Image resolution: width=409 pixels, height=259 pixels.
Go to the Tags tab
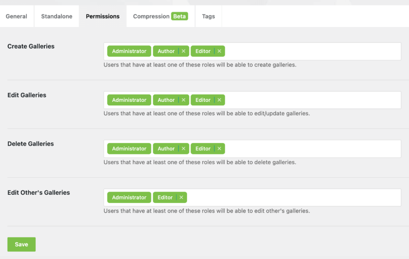(x=208, y=16)
